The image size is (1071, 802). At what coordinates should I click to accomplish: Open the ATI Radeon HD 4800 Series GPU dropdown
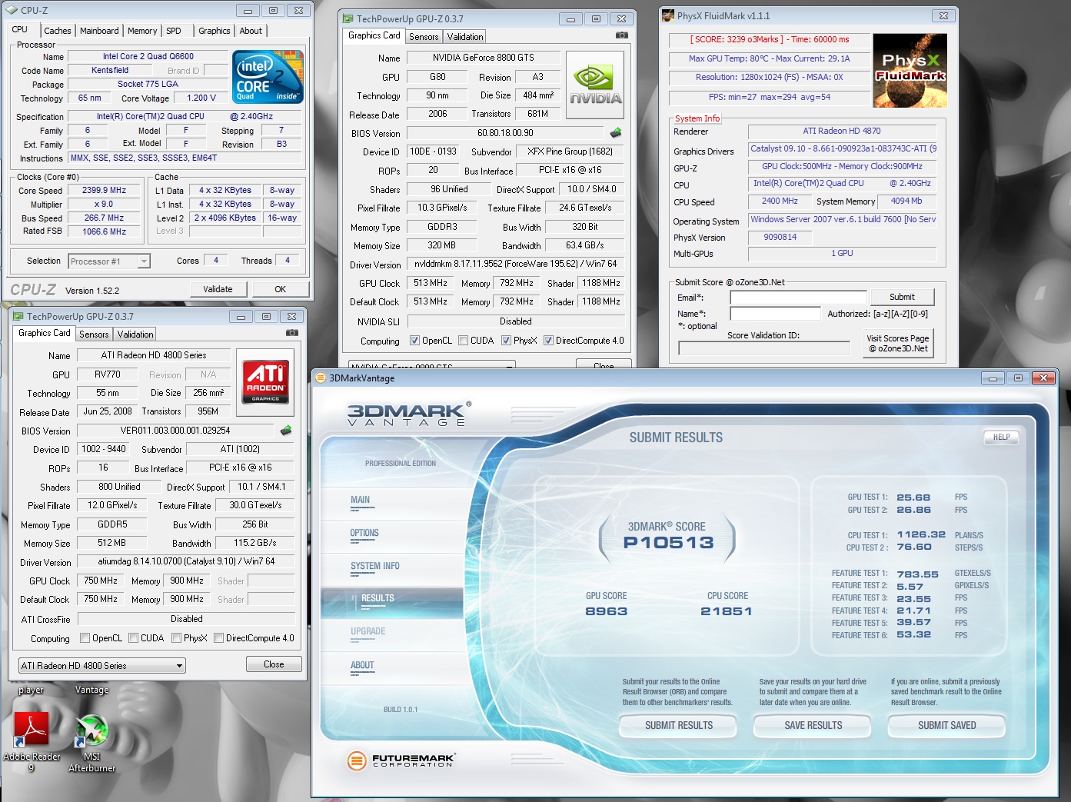point(102,665)
